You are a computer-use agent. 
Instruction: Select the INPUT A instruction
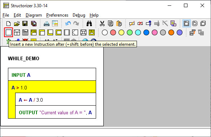(x=52, y=74)
